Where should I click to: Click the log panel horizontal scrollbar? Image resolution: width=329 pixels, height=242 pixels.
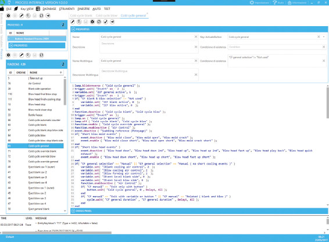[57, 233]
